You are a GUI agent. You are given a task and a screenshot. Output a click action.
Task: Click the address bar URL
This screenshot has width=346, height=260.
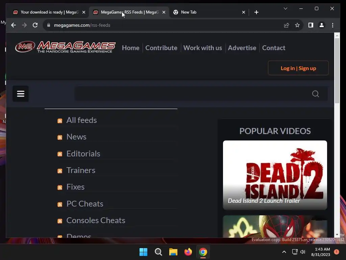(x=82, y=25)
